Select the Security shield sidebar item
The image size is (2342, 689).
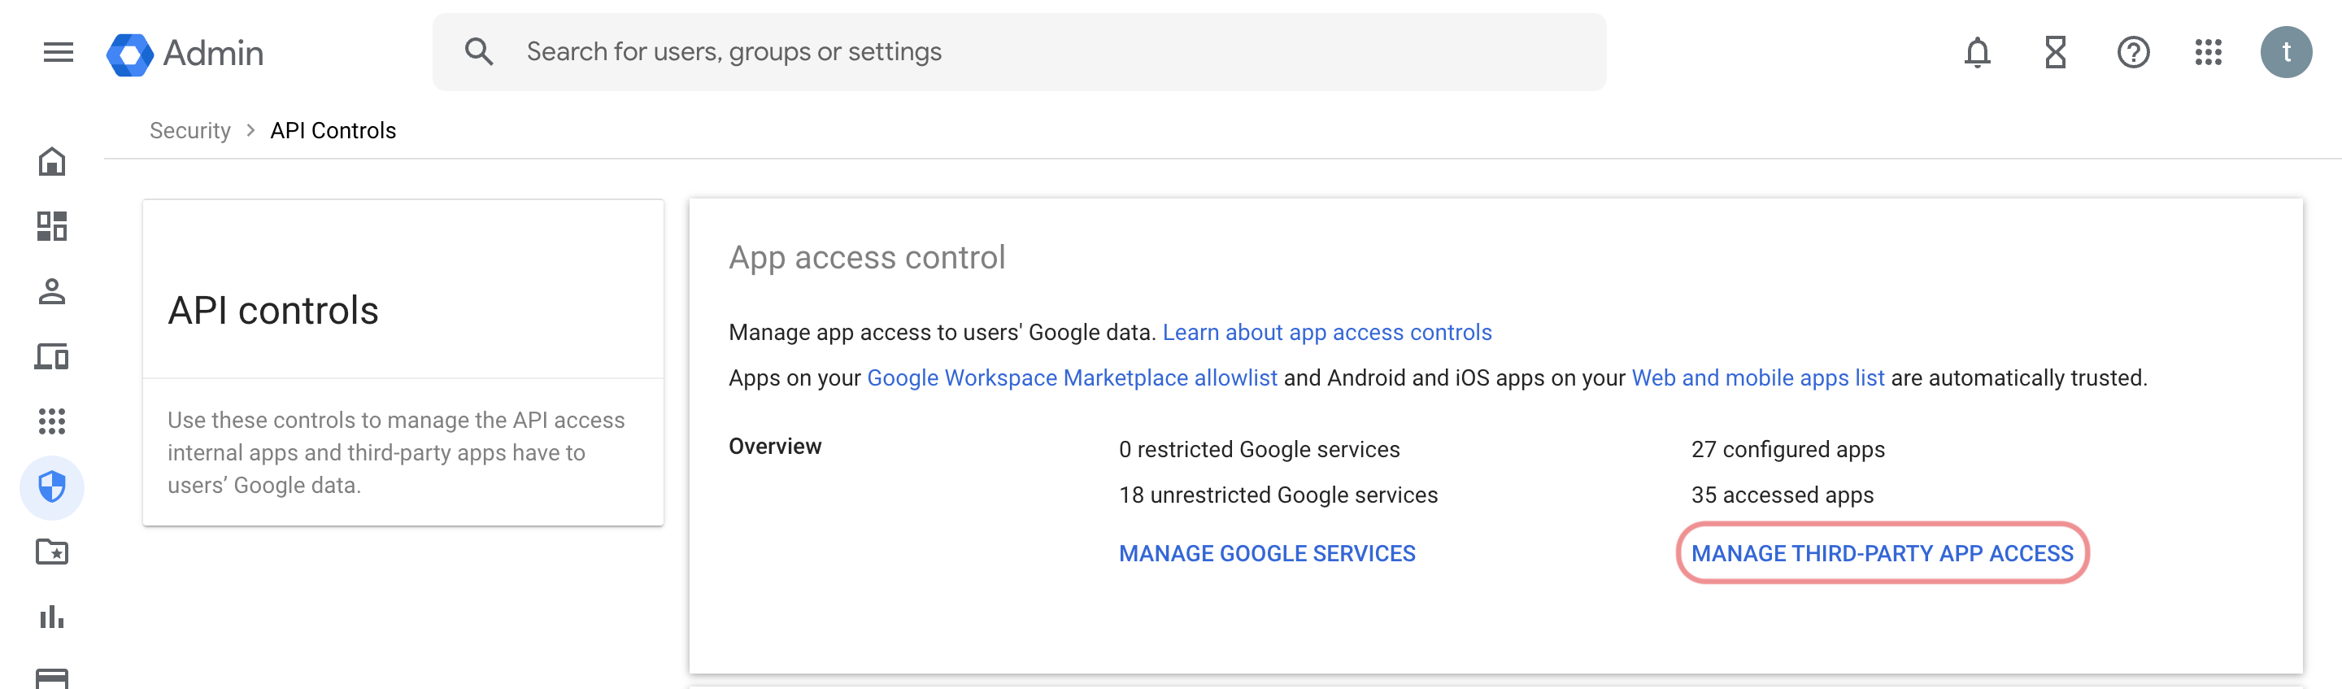(52, 487)
